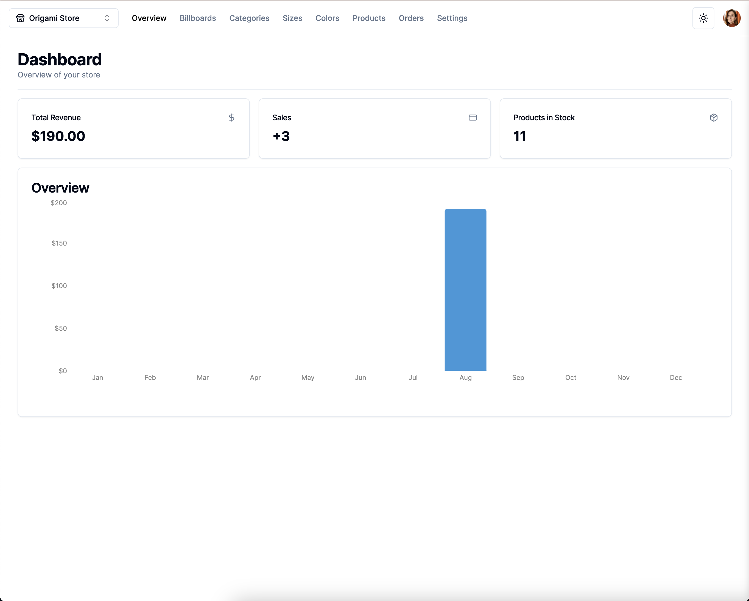Image resolution: width=749 pixels, height=601 pixels.
Task: Open the user avatar profile menu
Action: (731, 18)
